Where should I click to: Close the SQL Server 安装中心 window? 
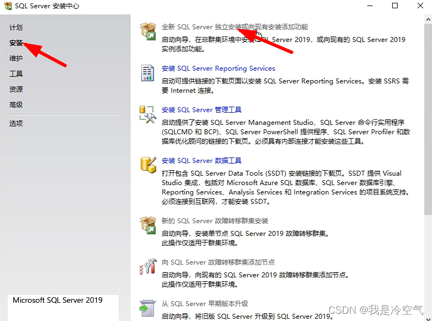click(x=420, y=6)
